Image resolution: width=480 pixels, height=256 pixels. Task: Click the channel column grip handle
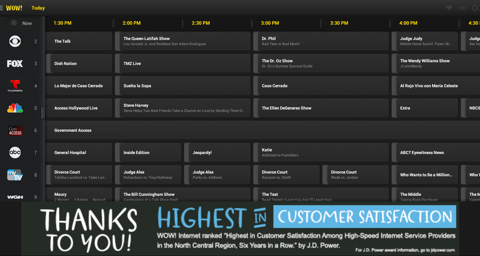(x=43, y=113)
